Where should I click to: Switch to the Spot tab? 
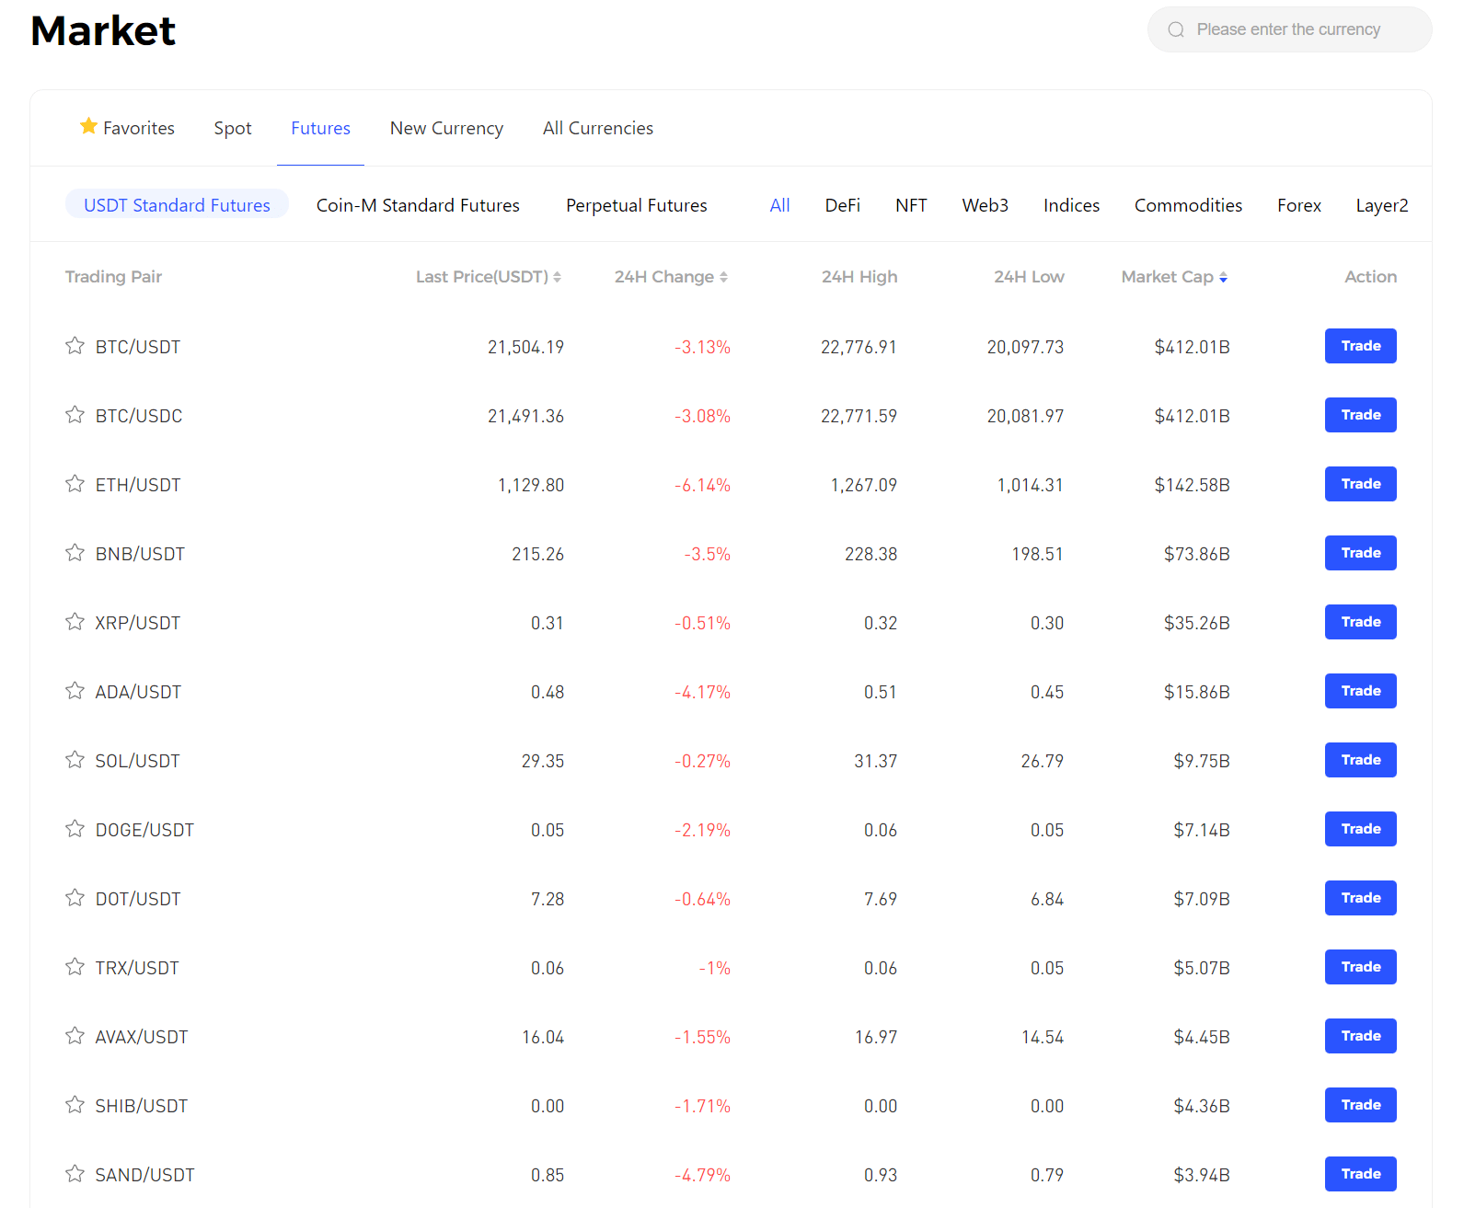click(x=232, y=129)
